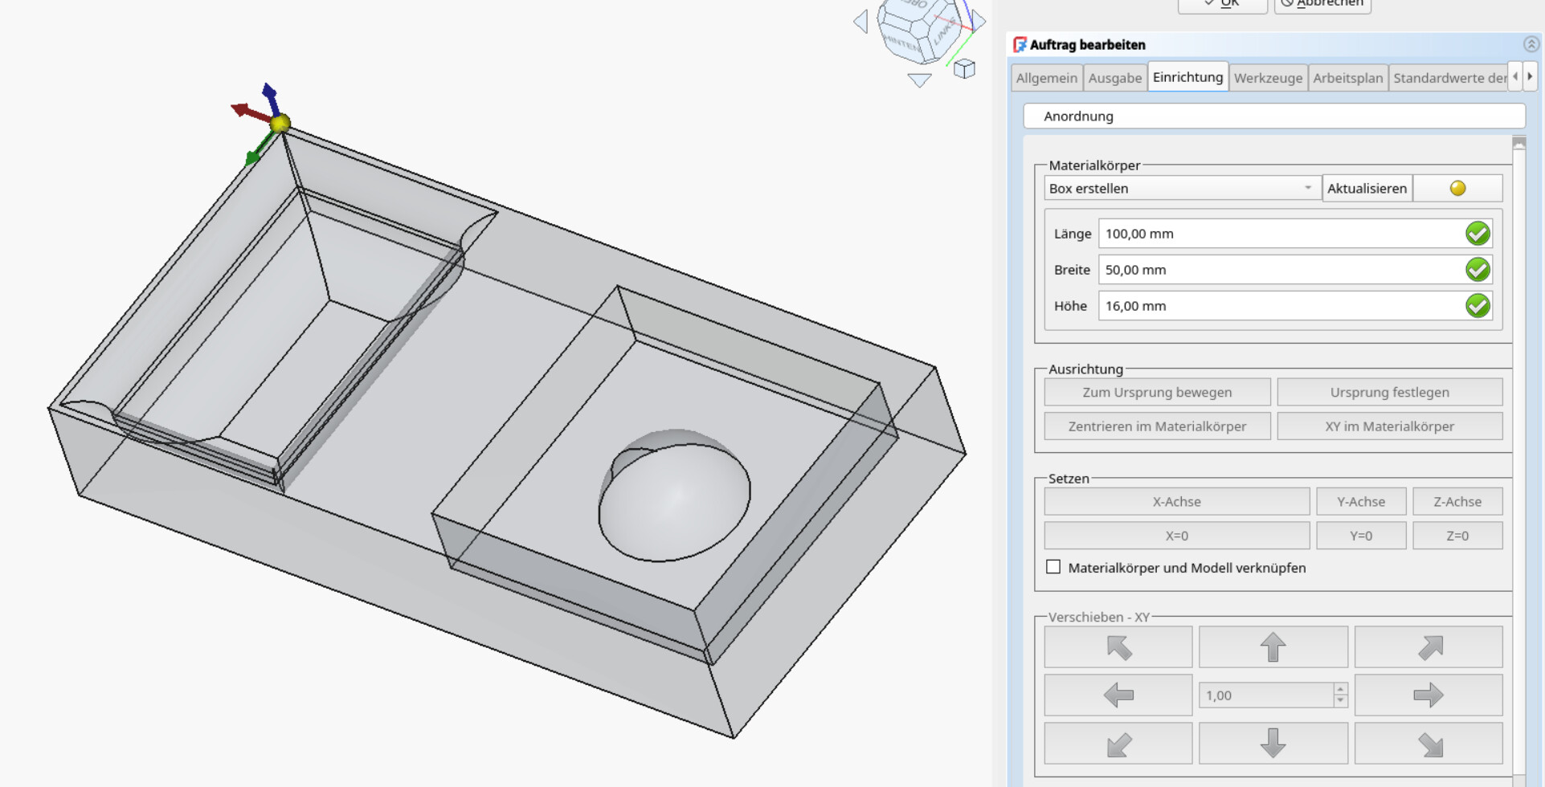The width and height of the screenshot is (1545, 787).
Task: Switch to the Werkzeuge tab
Action: point(1268,78)
